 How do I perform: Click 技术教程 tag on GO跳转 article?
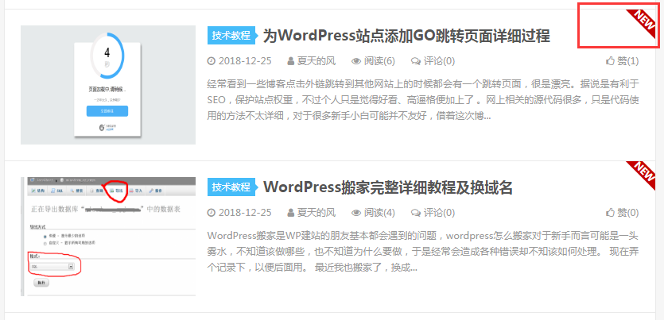click(232, 36)
